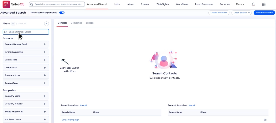This screenshot has height=123, width=276.
Task: Toggle the New search experience switch
Action: click(x=62, y=13)
